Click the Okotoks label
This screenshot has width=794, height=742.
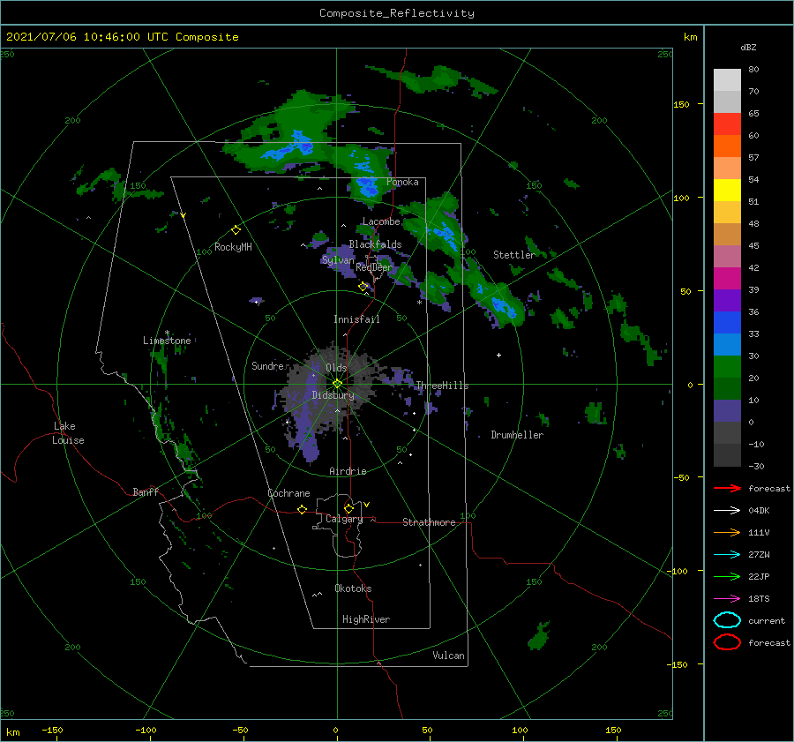[353, 588]
